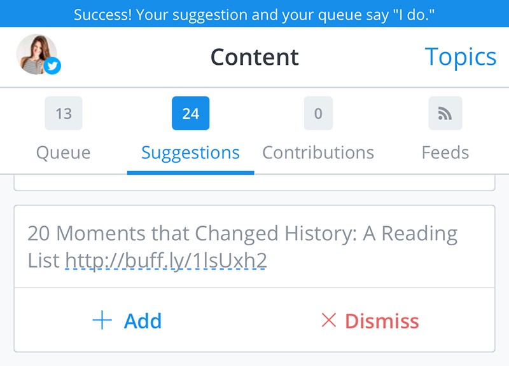Open the Topics link

[x=460, y=57]
